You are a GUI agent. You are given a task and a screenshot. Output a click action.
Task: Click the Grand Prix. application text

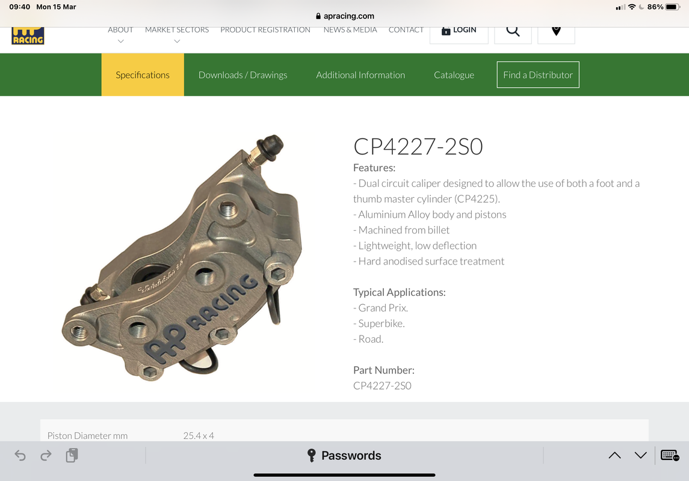[x=380, y=308]
